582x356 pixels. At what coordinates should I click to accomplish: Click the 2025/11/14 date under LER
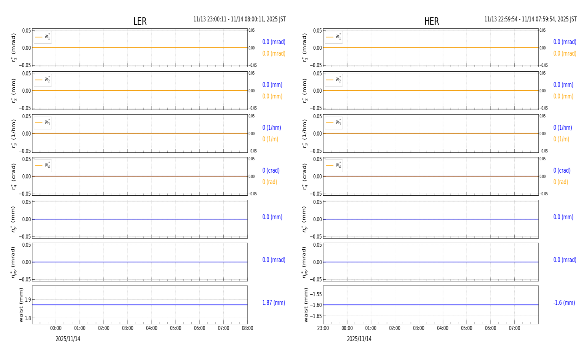click(x=68, y=339)
